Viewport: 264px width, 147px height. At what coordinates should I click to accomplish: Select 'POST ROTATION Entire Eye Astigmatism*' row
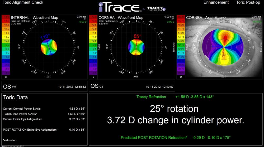[x=44, y=130]
